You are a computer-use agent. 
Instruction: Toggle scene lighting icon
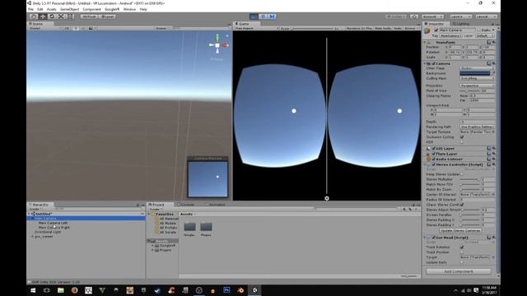pos(75,29)
